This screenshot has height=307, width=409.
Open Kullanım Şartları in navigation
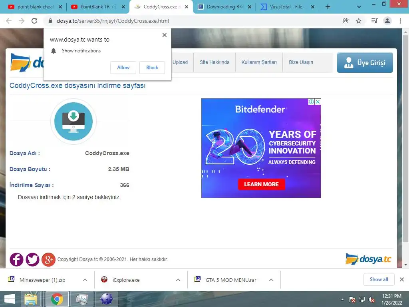point(259,62)
